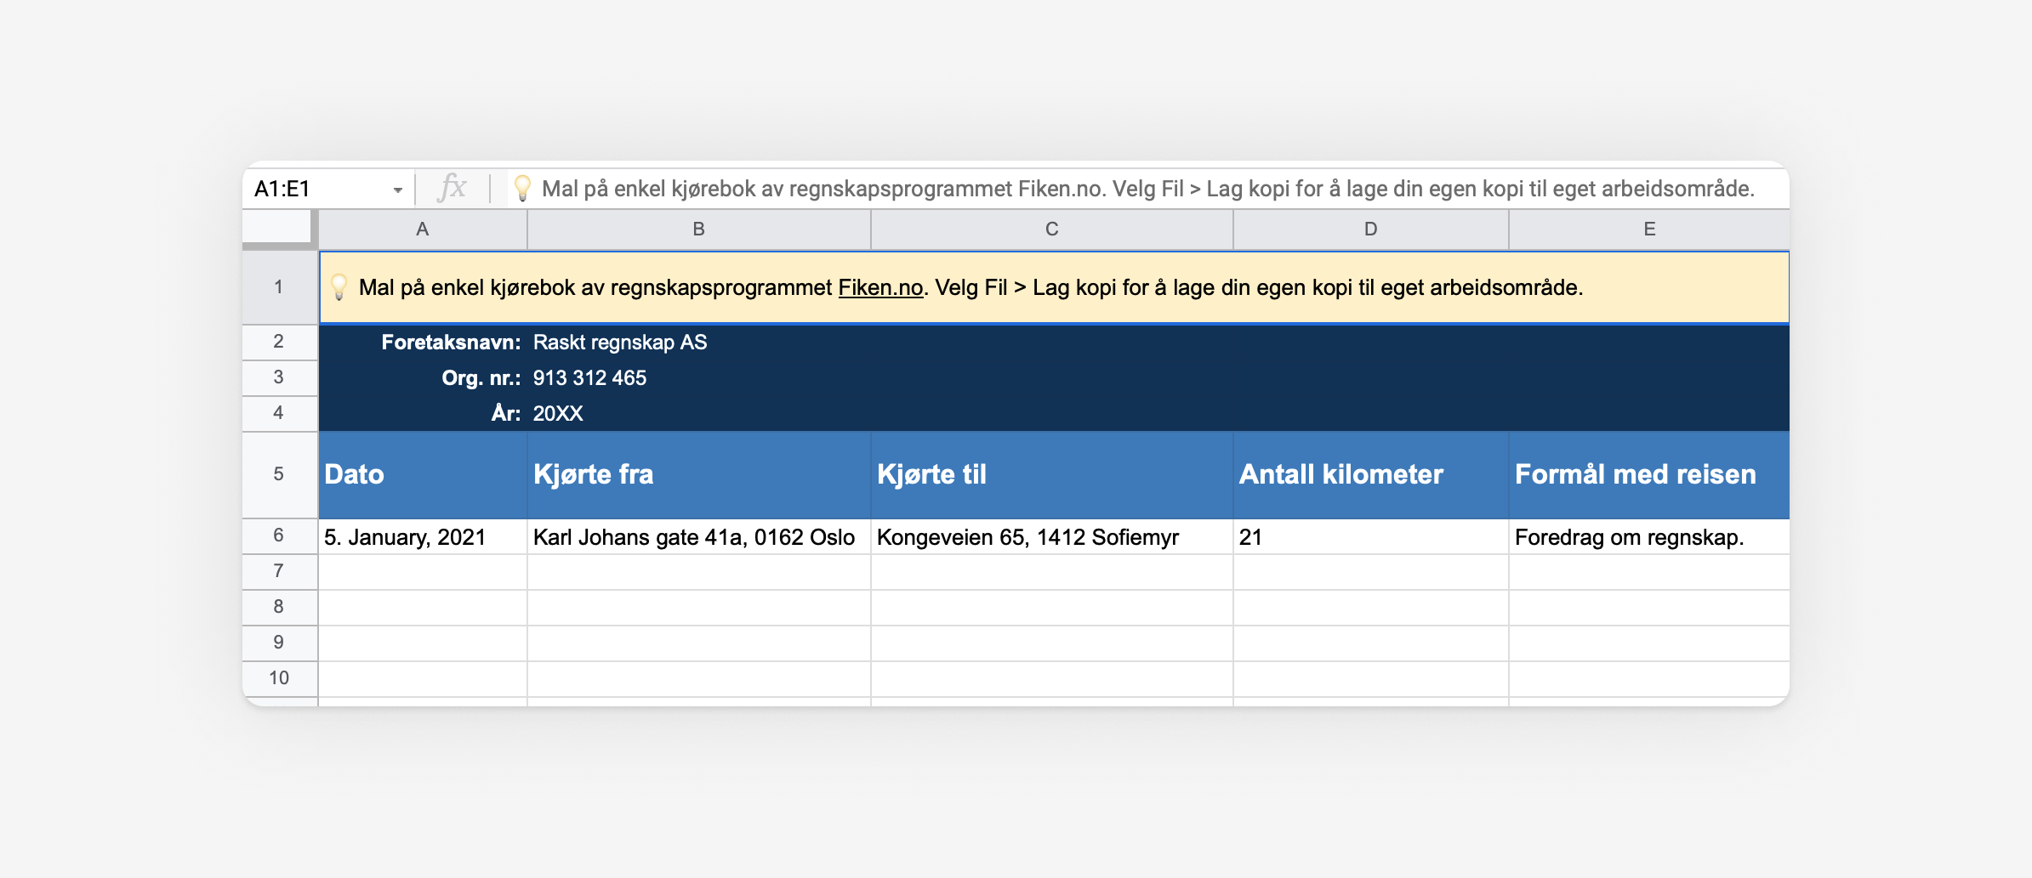The image size is (2032, 878).
Task: Click the lightbulb icon in the formula bar
Action: click(x=524, y=189)
